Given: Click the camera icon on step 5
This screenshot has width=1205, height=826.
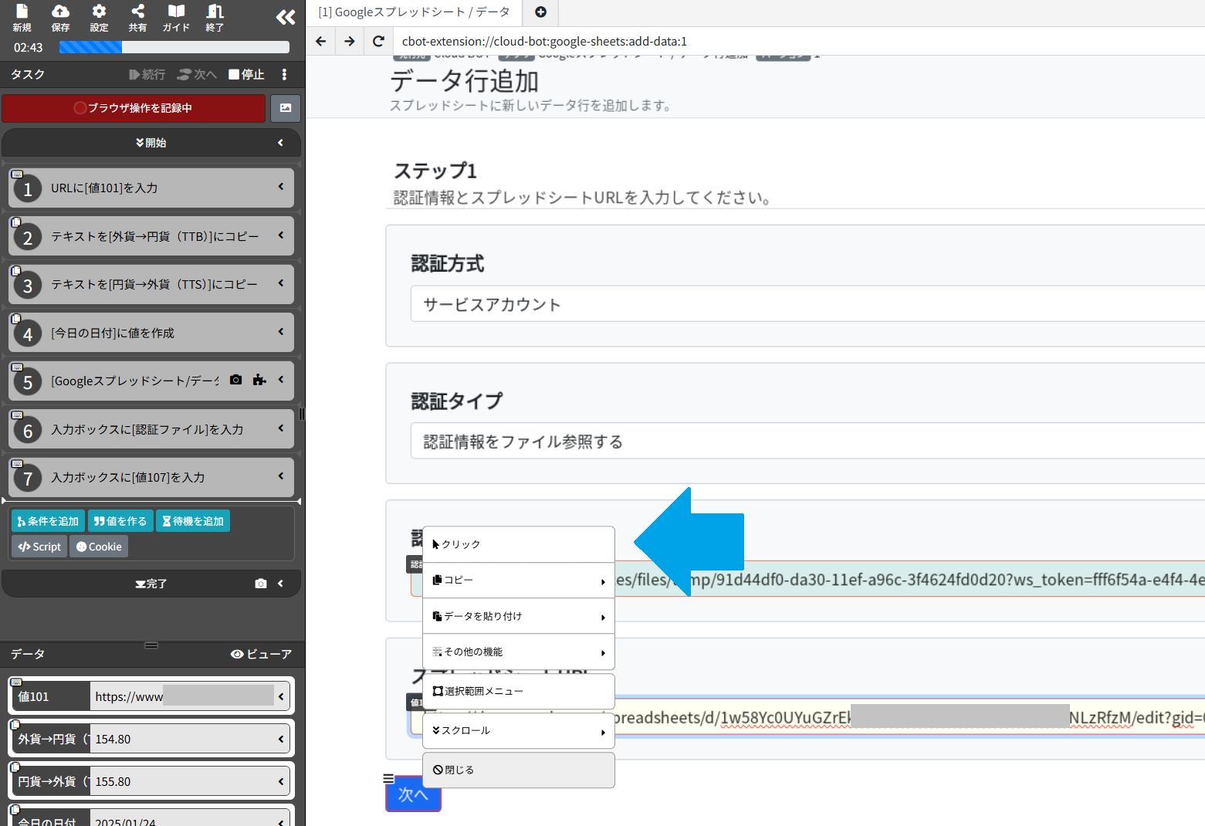Looking at the screenshot, I should 235,379.
